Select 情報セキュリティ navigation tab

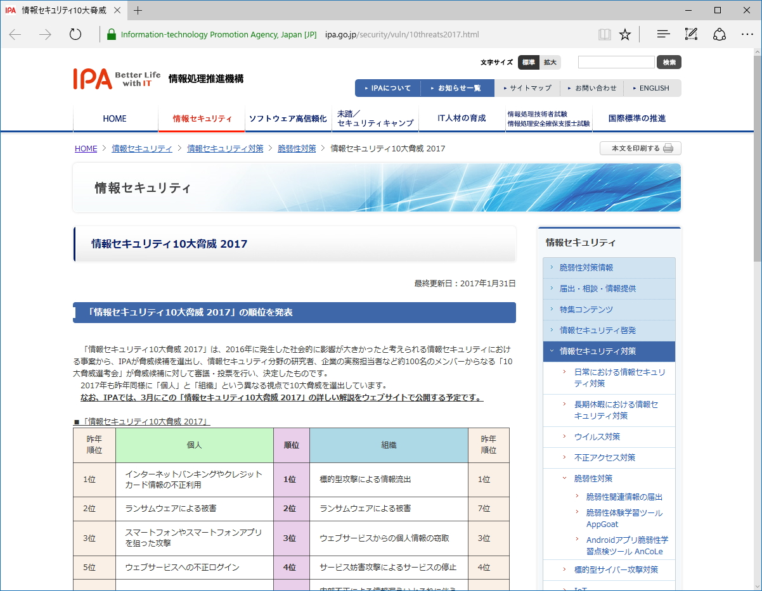(202, 118)
